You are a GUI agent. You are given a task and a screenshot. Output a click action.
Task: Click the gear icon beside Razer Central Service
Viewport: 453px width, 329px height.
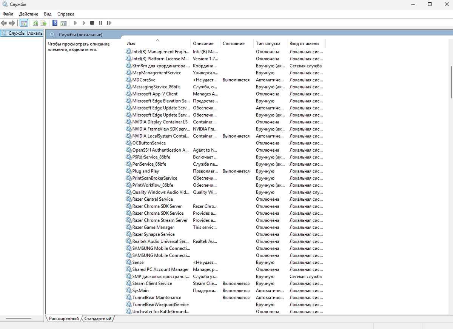pyautogui.click(x=129, y=199)
